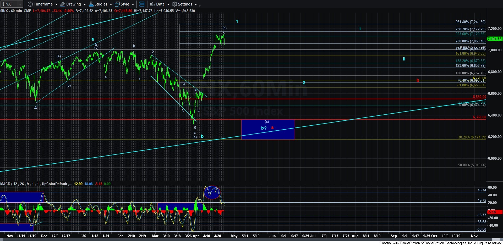This screenshot has width=503, height=245.
Task: Open the toolbar overflow arrow after Settings
Action: (x=200, y=5)
